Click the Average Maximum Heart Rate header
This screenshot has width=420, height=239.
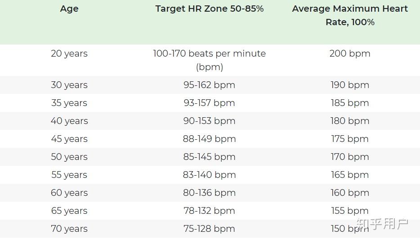[350, 15]
